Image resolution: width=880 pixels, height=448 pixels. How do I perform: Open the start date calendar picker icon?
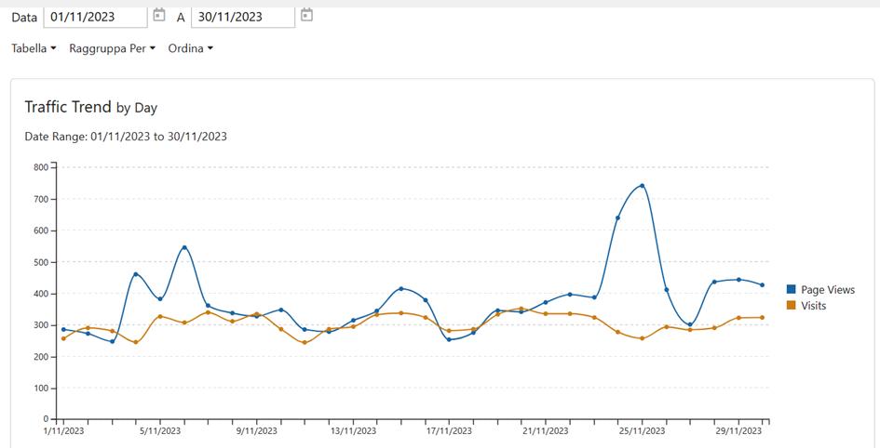159,15
